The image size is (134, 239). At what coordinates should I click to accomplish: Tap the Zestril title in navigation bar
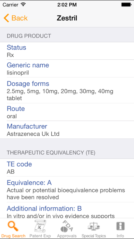67,18
